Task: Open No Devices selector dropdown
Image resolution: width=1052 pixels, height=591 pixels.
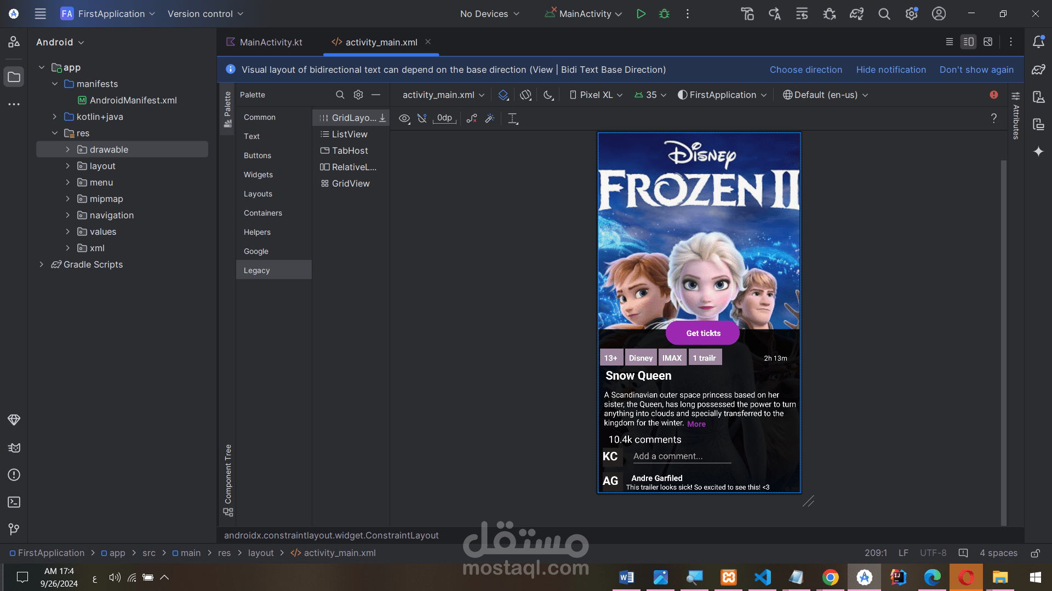Action: pyautogui.click(x=489, y=14)
